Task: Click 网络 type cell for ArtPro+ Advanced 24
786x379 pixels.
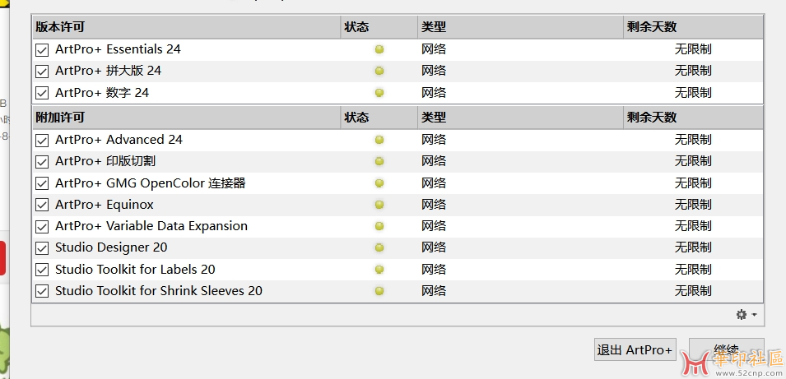Action: coord(434,140)
